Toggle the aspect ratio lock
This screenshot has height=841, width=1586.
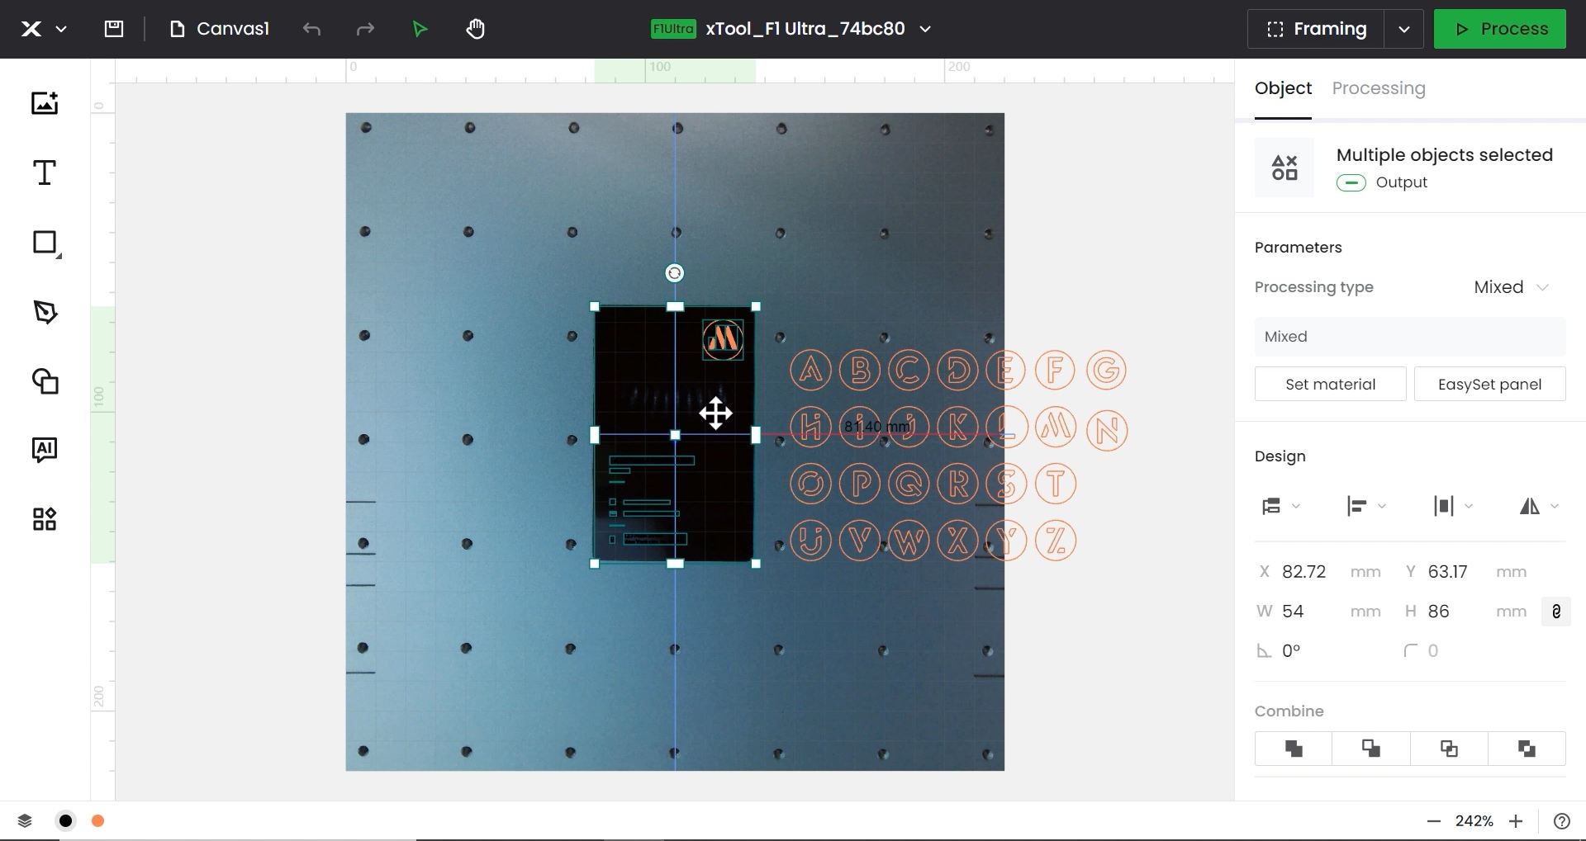[x=1556, y=612]
